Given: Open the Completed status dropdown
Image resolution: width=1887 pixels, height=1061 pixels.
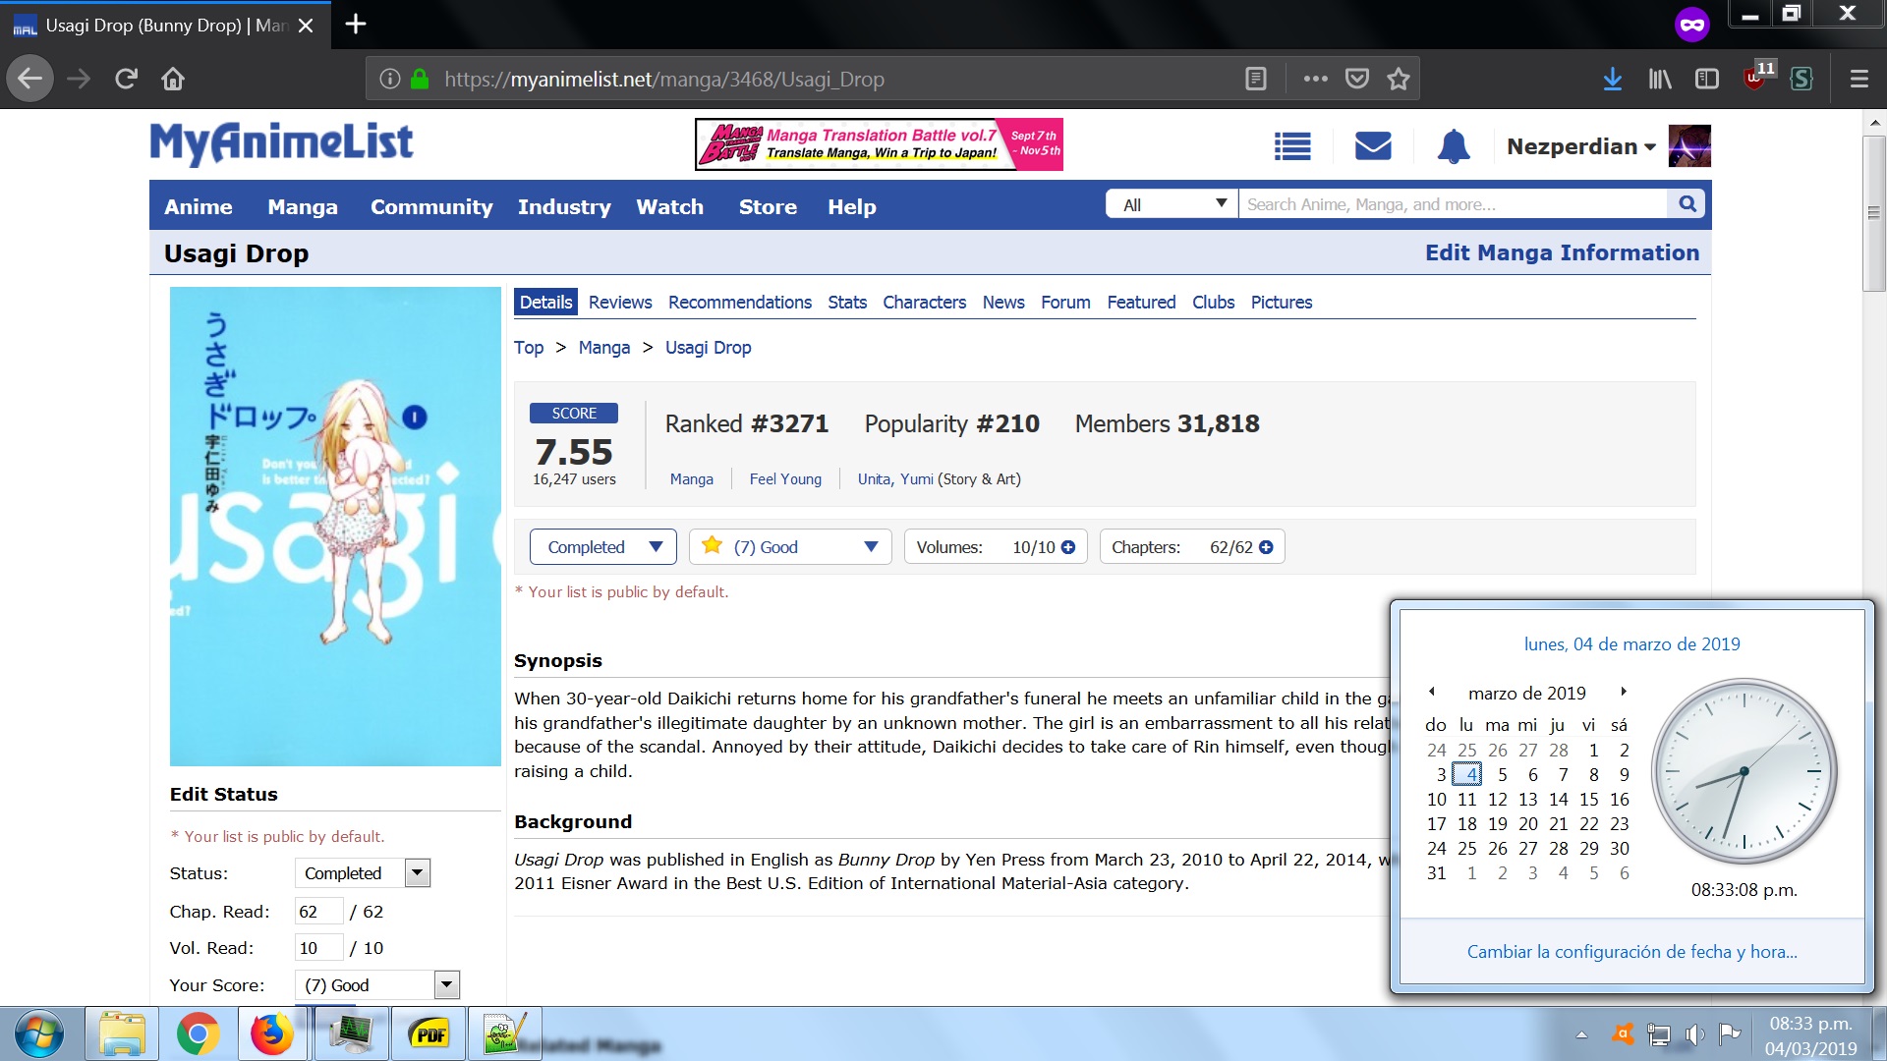Looking at the screenshot, I should (x=602, y=547).
